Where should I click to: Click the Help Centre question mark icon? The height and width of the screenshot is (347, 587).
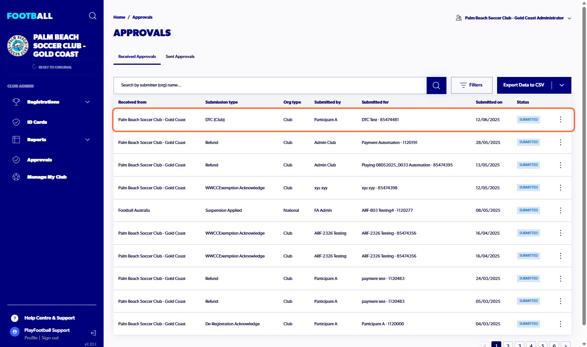[x=14, y=318]
